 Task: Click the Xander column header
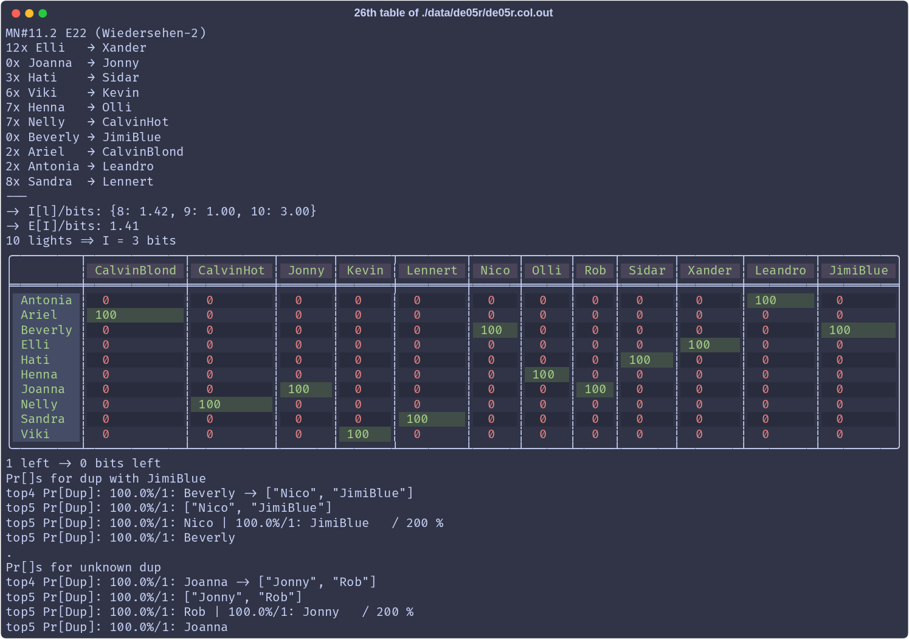710,271
